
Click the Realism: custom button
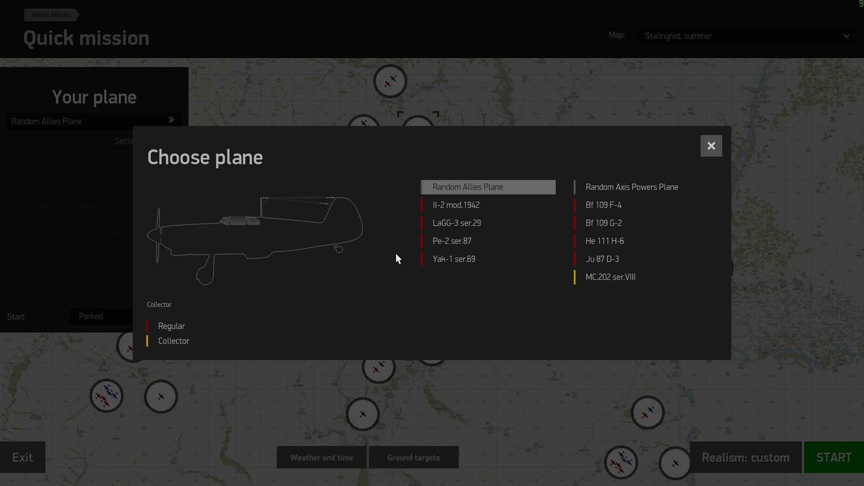coord(745,458)
